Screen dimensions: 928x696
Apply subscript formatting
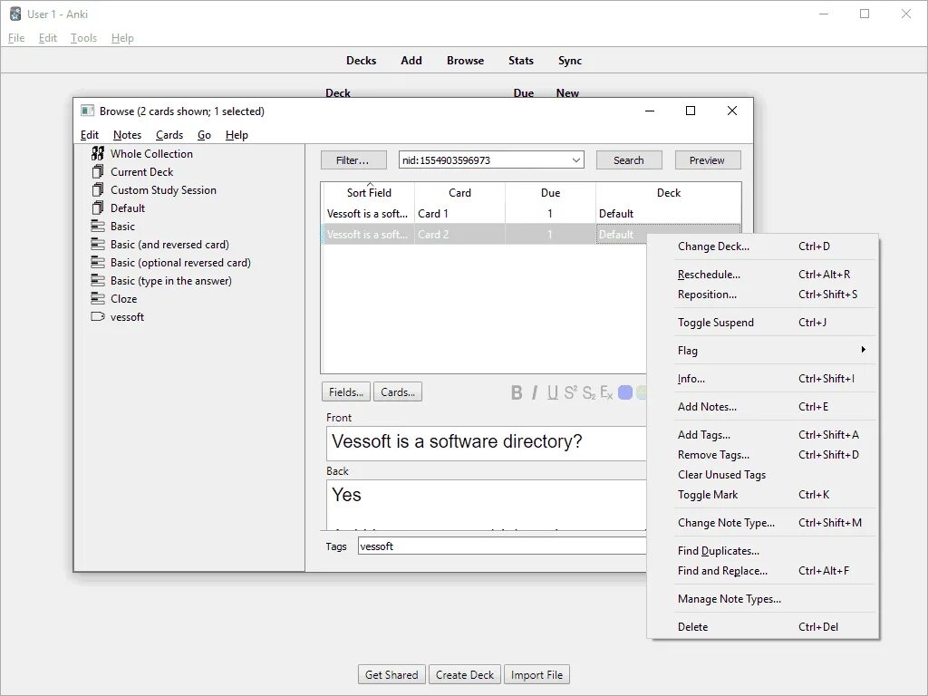coord(588,392)
